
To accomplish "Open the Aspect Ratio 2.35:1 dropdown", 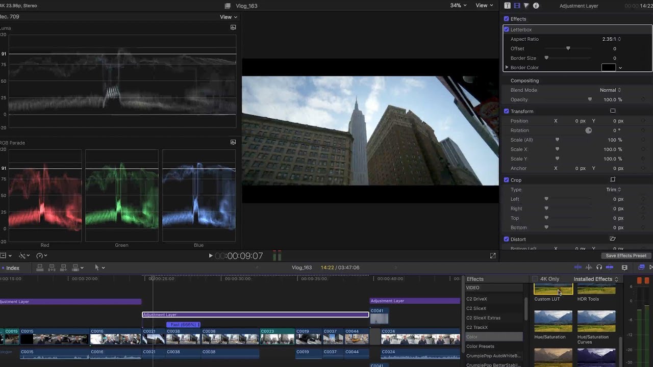I will 611,39.
